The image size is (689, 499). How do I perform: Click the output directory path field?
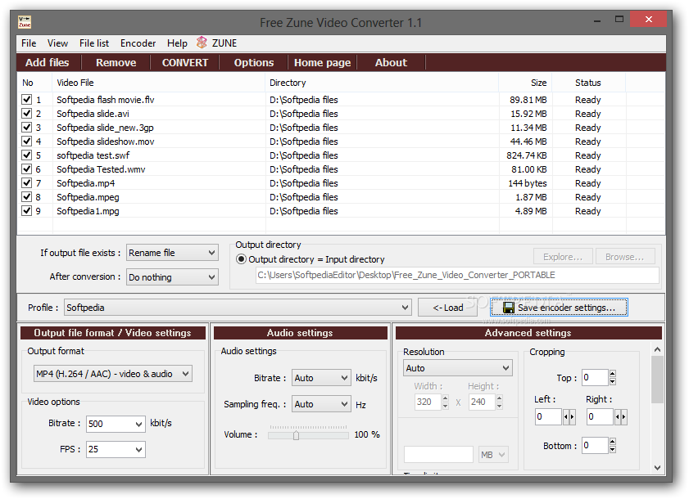[457, 275]
